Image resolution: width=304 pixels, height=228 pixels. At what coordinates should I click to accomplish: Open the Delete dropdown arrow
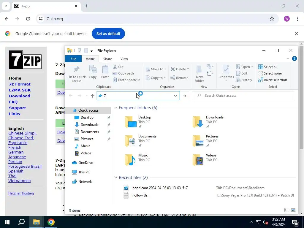(188, 69)
